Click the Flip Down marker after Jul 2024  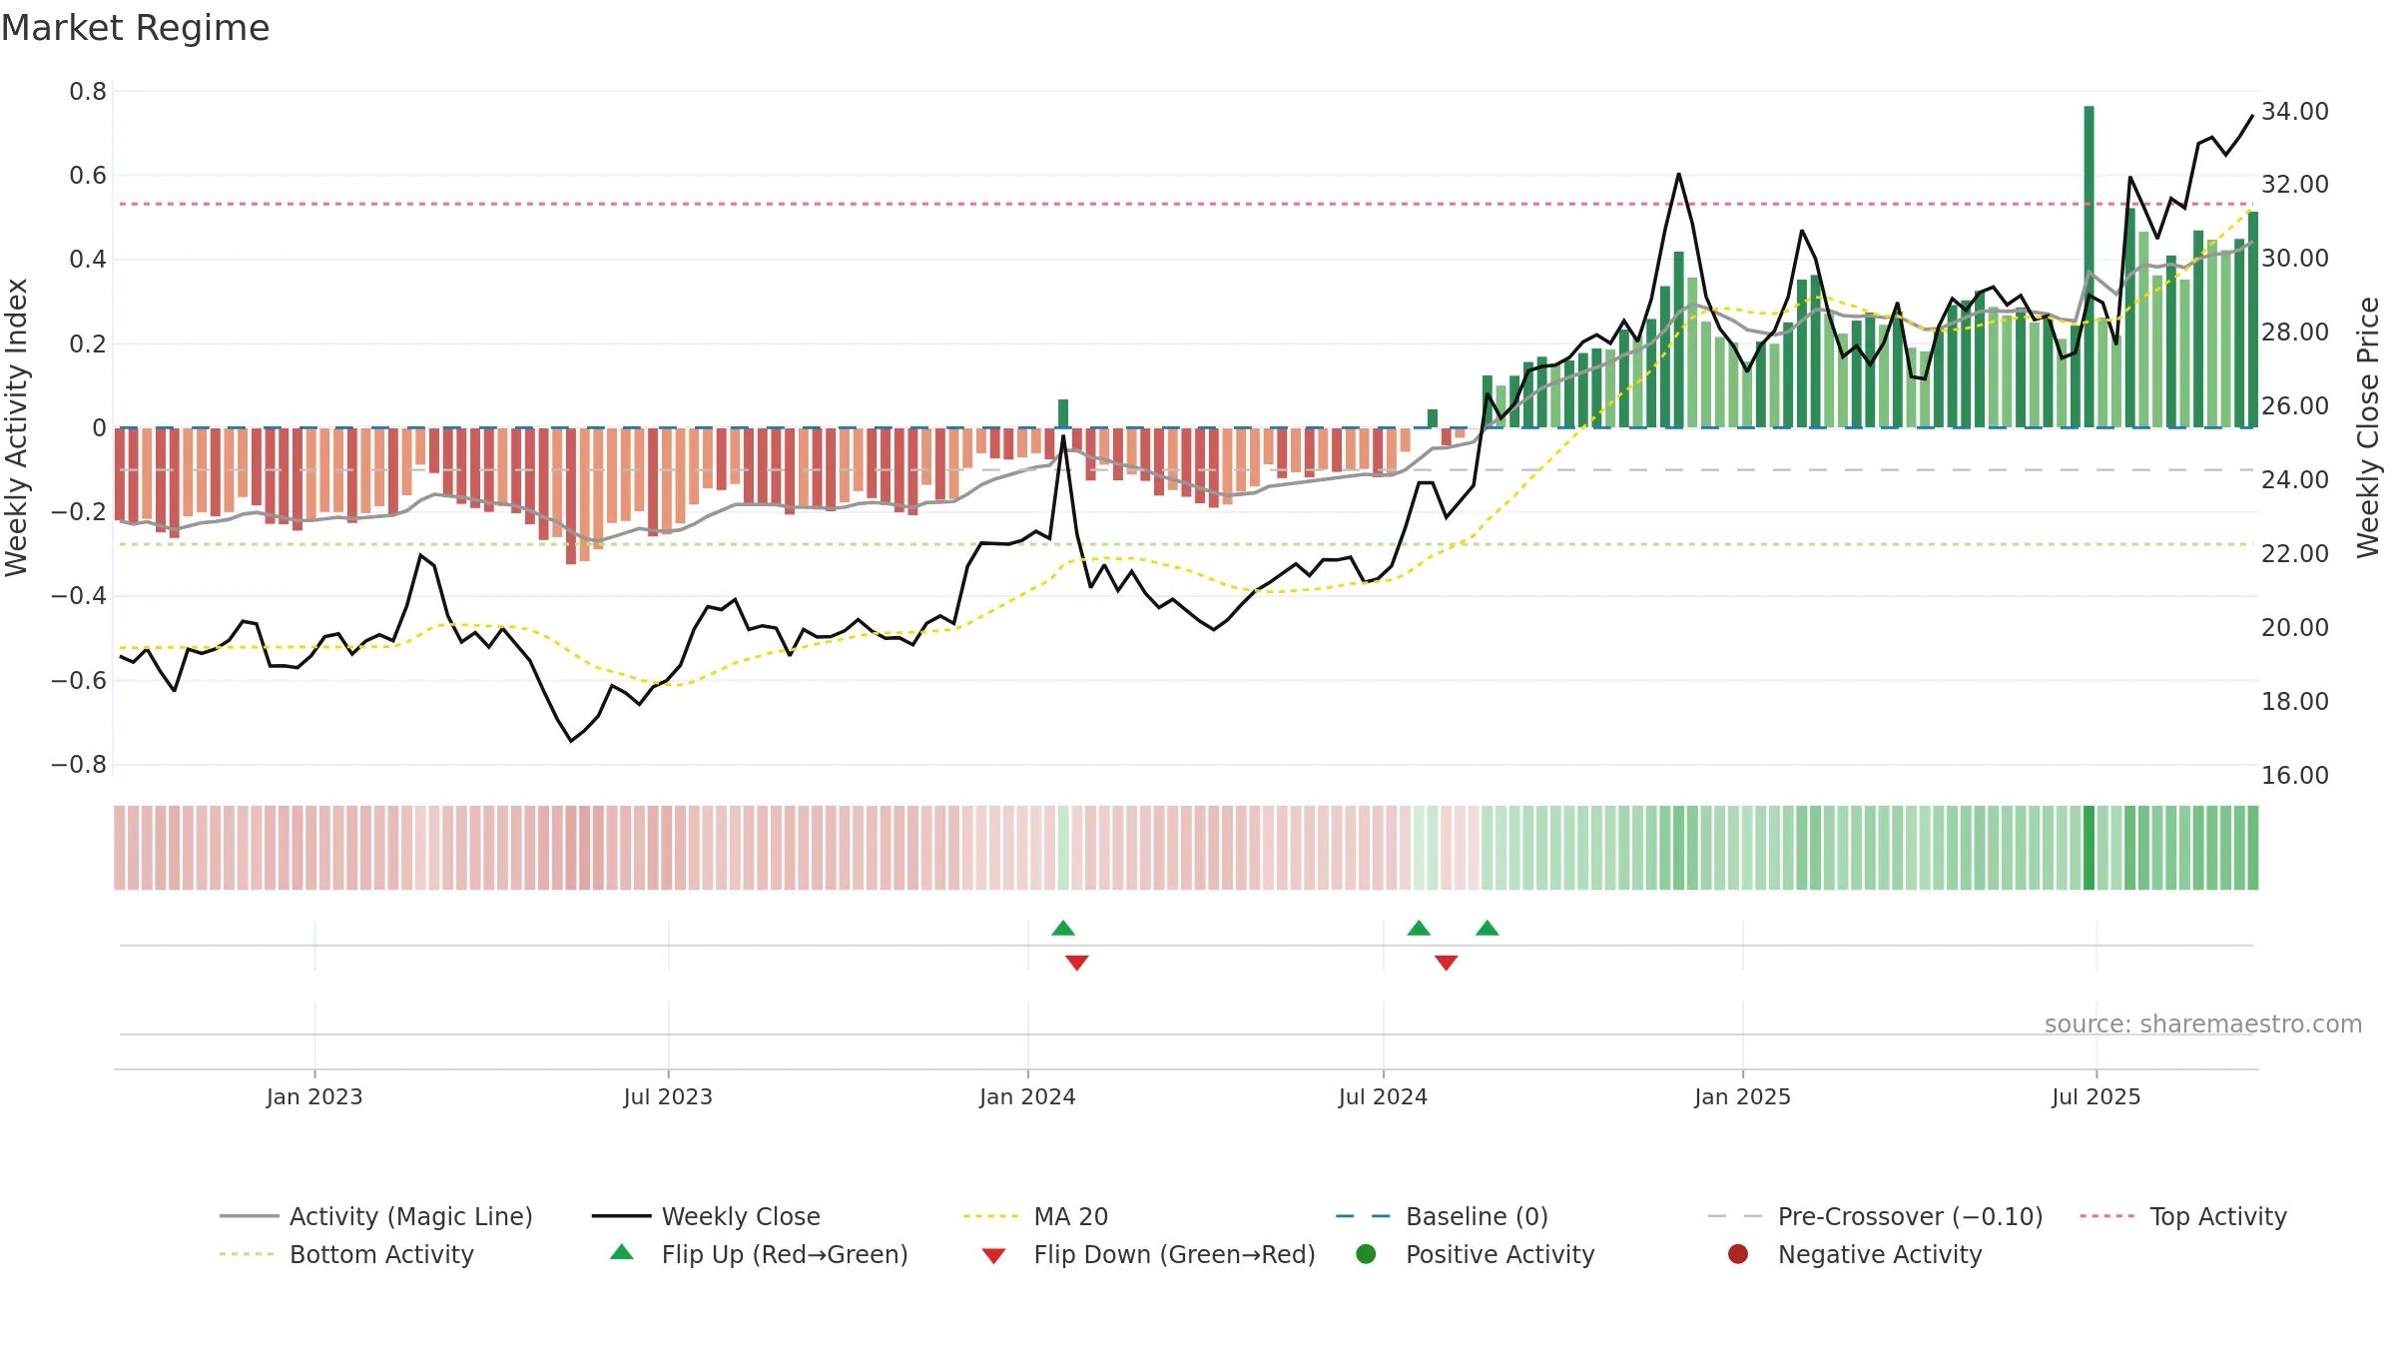pos(1446,963)
